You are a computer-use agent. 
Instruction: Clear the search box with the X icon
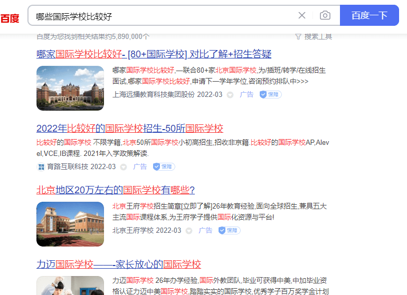tap(301, 15)
